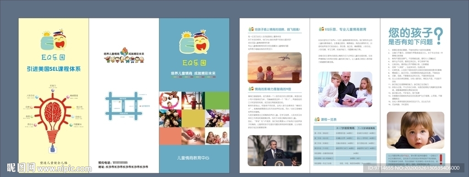
Task: Click heading EQ乐园，专业儿童情商教育
Action: [x=345, y=29]
